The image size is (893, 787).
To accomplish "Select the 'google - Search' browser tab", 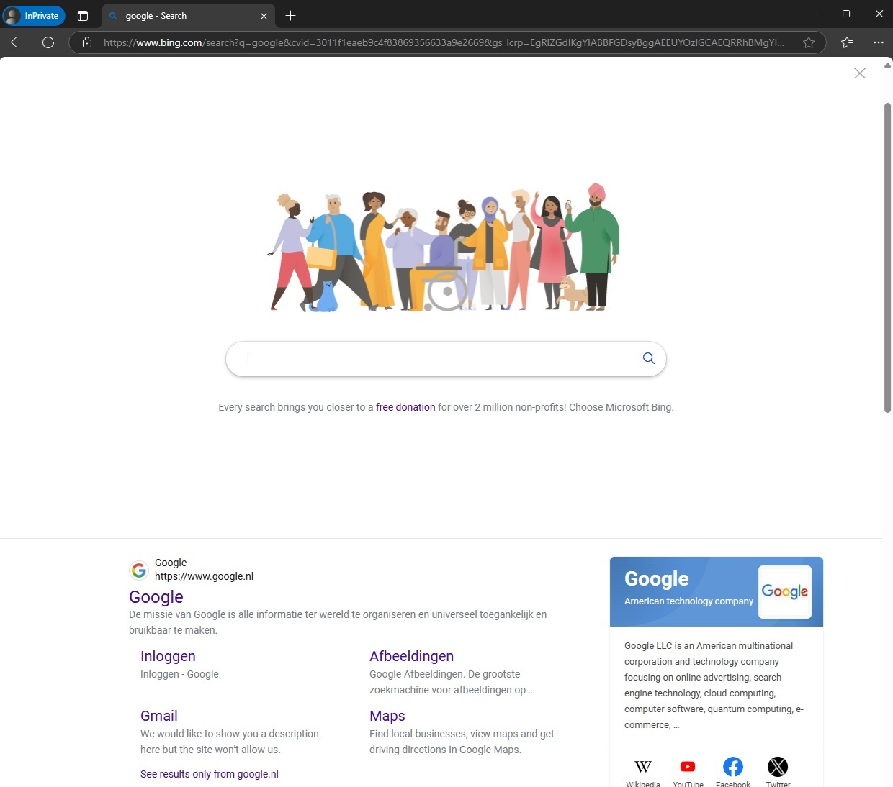I will point(189,16).
